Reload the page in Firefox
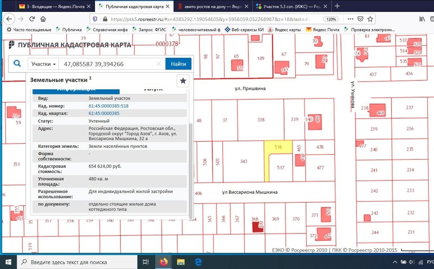 [32, 19]
